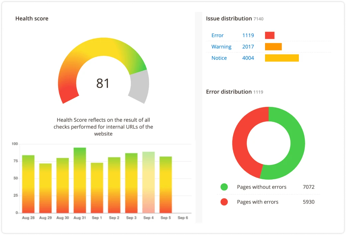Screen dimensions: 346x235
Task: Click the Error distribution total 1119
Action: (258, 92)
